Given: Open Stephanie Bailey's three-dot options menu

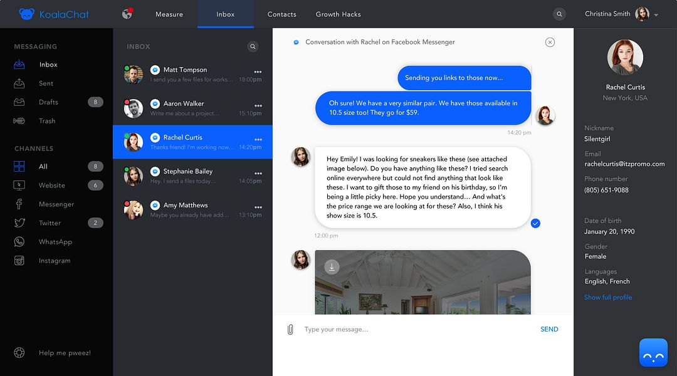Looking at the screenshot, I should coord(258,173).
